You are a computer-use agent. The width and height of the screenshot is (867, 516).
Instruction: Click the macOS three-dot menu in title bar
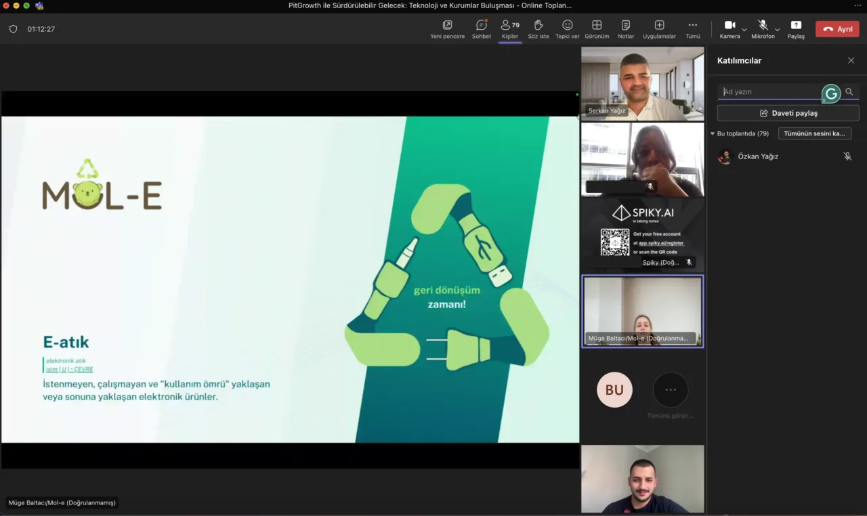click(858, 5)
